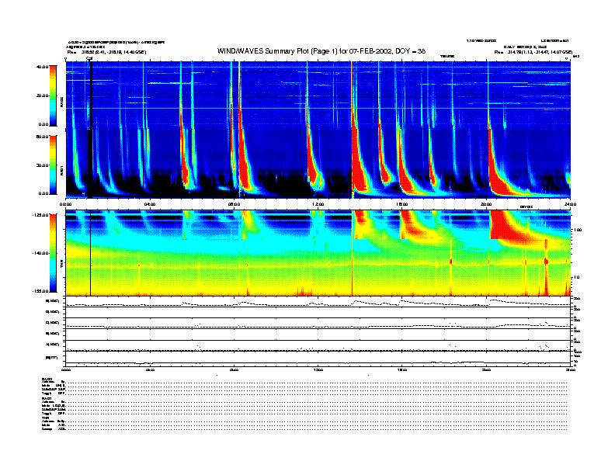Select the -140.00 label on TNR scale
This screenshot has height=475, width=615.
point(40,253)
